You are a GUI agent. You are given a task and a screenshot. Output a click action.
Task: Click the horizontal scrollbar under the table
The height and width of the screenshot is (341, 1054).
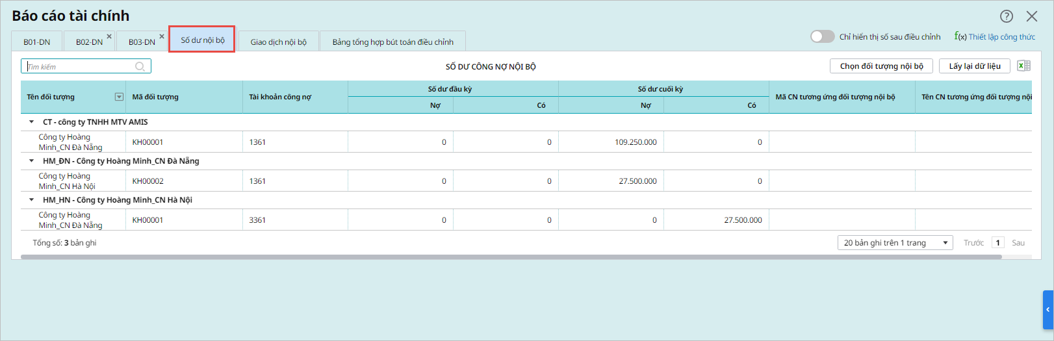[x=511, y=257]
